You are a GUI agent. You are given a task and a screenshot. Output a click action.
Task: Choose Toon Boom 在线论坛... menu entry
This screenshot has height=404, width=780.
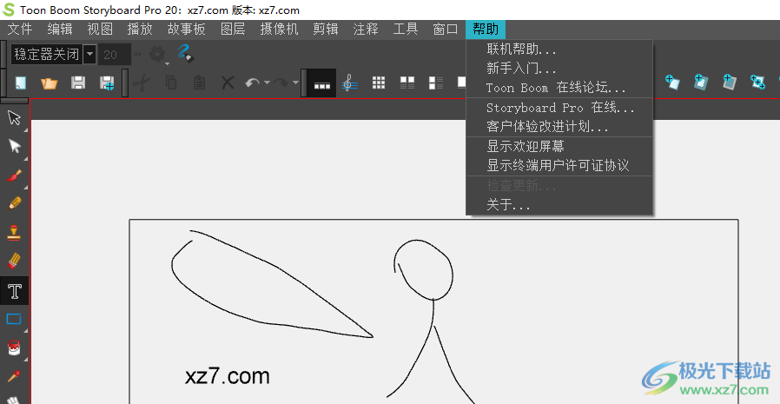(x=559, y=88)
